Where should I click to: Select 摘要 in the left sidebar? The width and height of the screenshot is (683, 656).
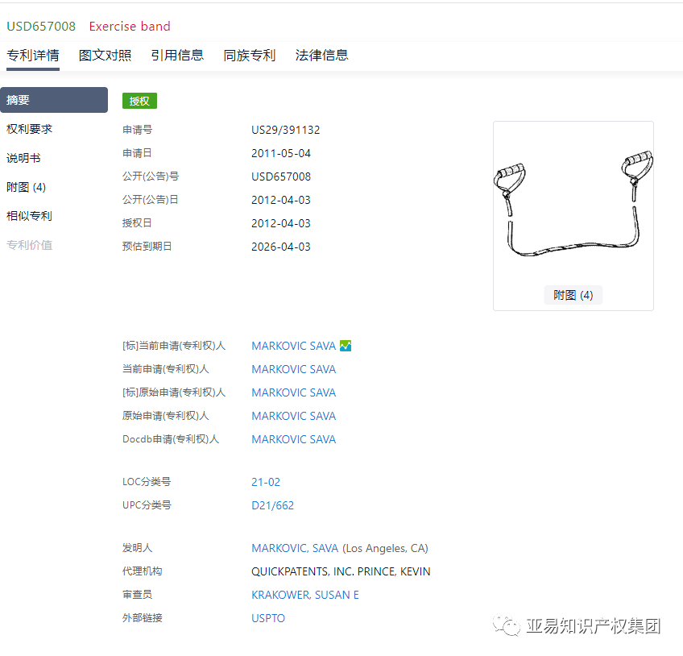pos(53,100)
